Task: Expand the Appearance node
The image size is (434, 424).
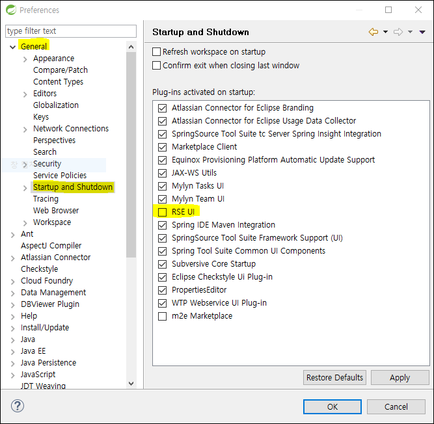Action: coord(25,59)
